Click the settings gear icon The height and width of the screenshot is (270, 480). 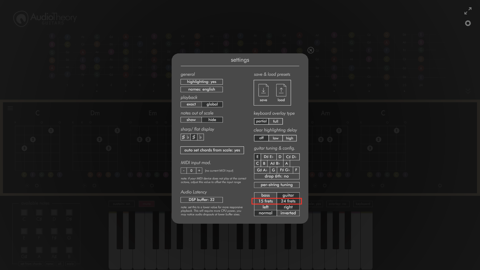[x=468, y=23]
